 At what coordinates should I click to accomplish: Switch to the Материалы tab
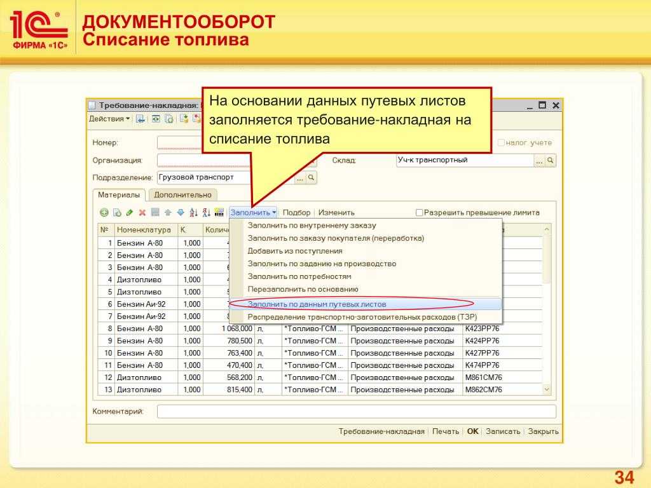pos(119,194)
